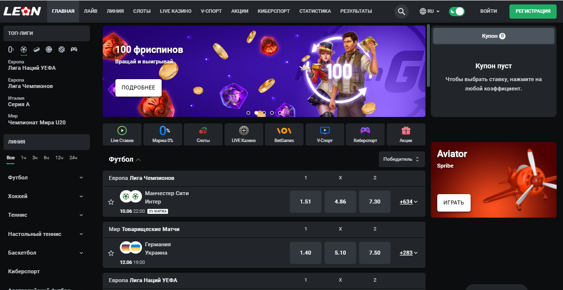Favorite the Германия – Украина match star
The image size is (563, 290).
[x=111, y=253]
